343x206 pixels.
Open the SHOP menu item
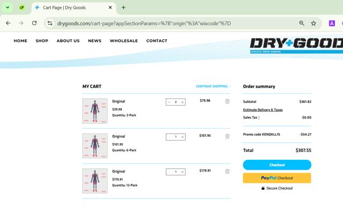pyautogui.click(x=42, y=41)
